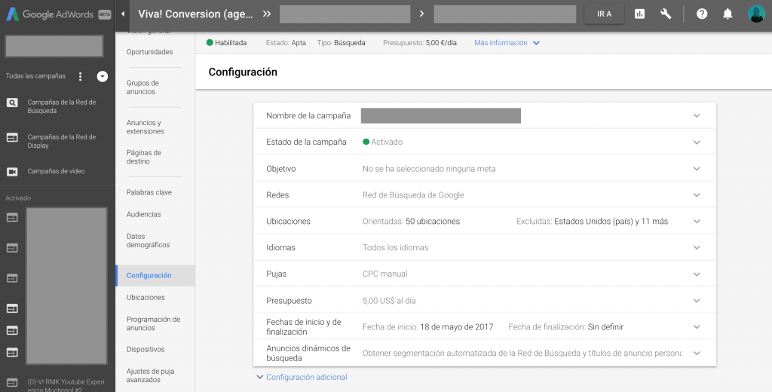772x392 pixels.
Task: Click 'Red de Búsqueda de Google' text
Action: click(x=413, y=195)
